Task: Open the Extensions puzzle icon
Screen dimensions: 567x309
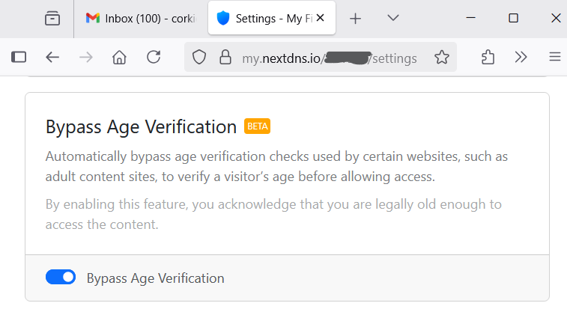Action: tap(488, 57)
